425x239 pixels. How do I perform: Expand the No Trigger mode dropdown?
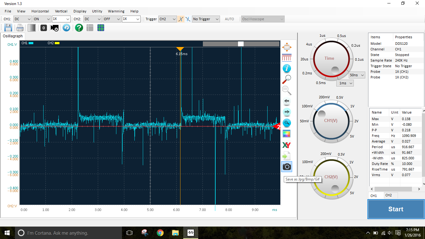pos(206,19)
